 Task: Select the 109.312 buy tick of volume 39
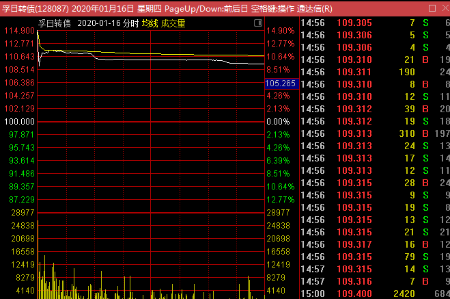[375, 109]
